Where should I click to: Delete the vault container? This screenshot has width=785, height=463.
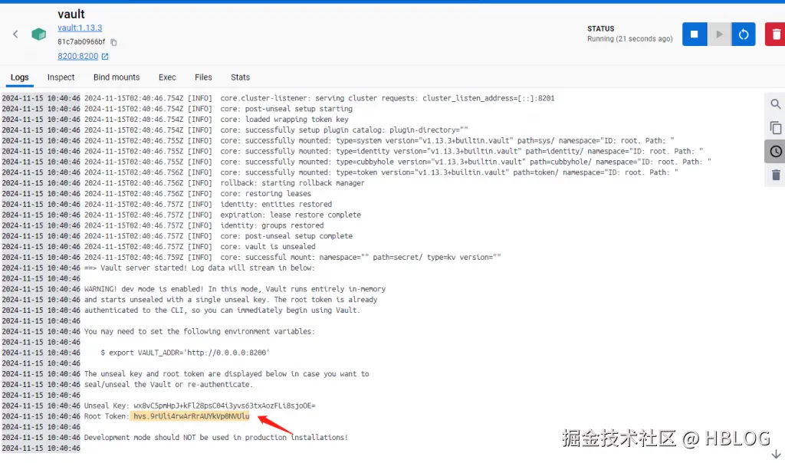click(776, 34)
